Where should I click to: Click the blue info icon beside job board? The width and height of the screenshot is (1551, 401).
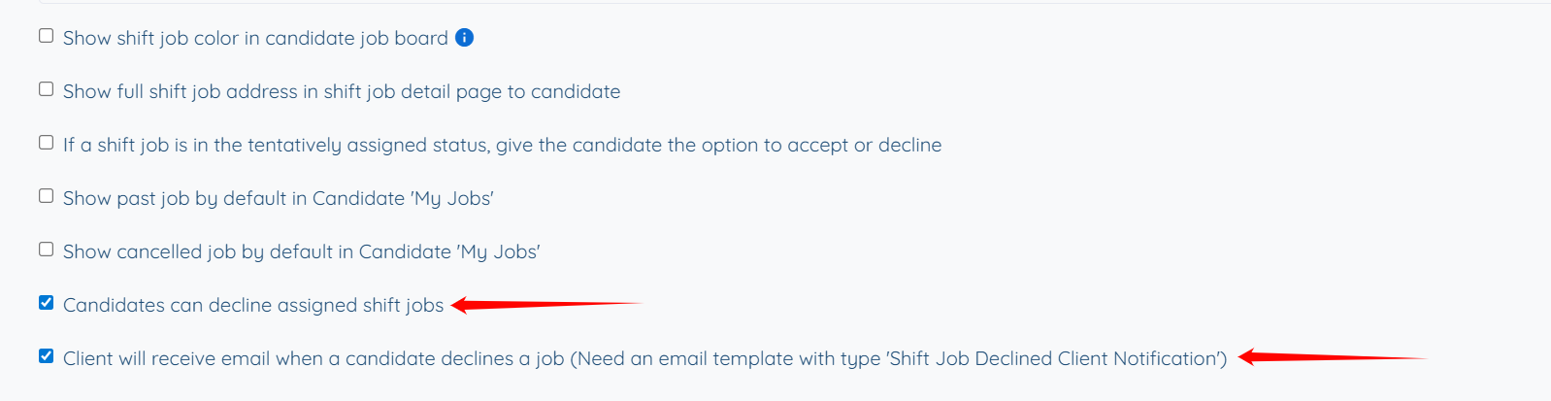click(x=464, y=38)
